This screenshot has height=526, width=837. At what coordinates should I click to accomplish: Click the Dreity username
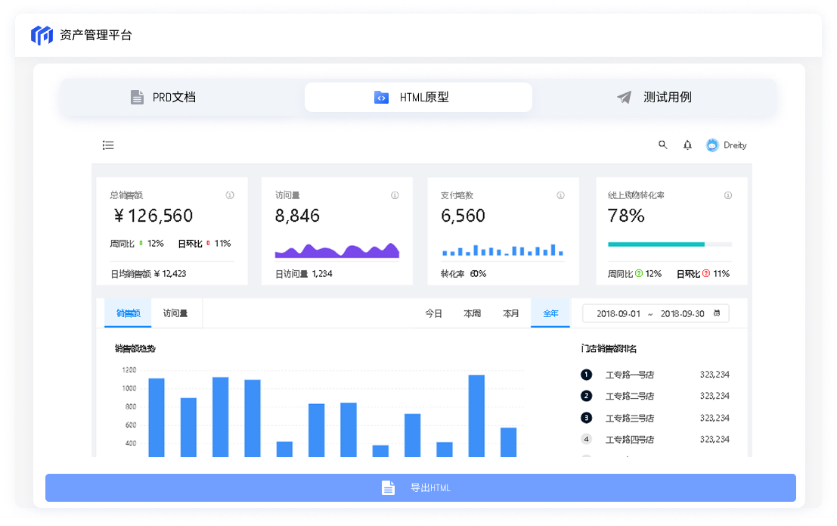click(735, 145)
